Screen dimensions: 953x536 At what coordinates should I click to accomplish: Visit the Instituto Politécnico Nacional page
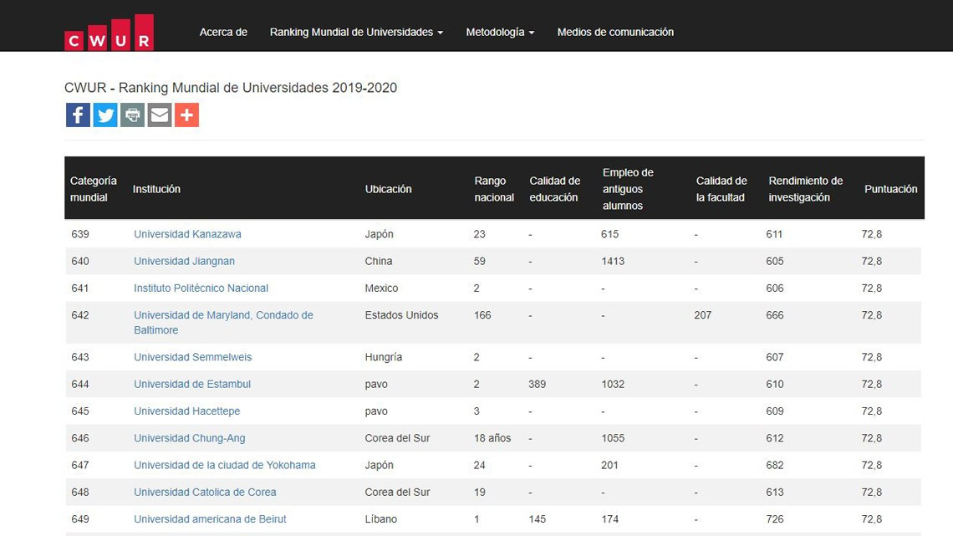[201, 288]
